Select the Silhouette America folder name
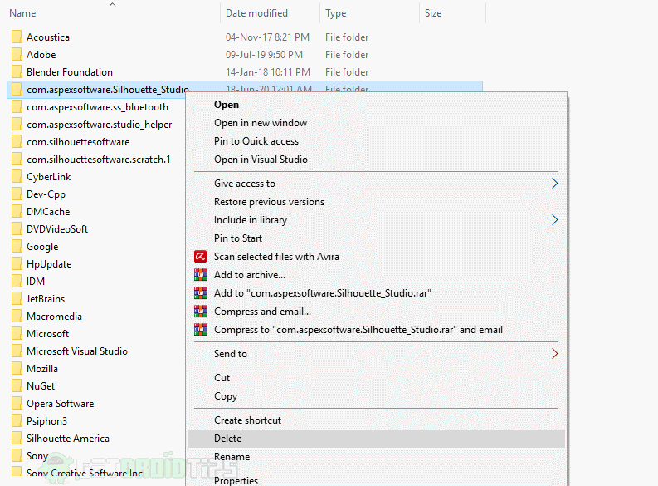This screenshot has width=658, height=486. [x=67, y=438]
